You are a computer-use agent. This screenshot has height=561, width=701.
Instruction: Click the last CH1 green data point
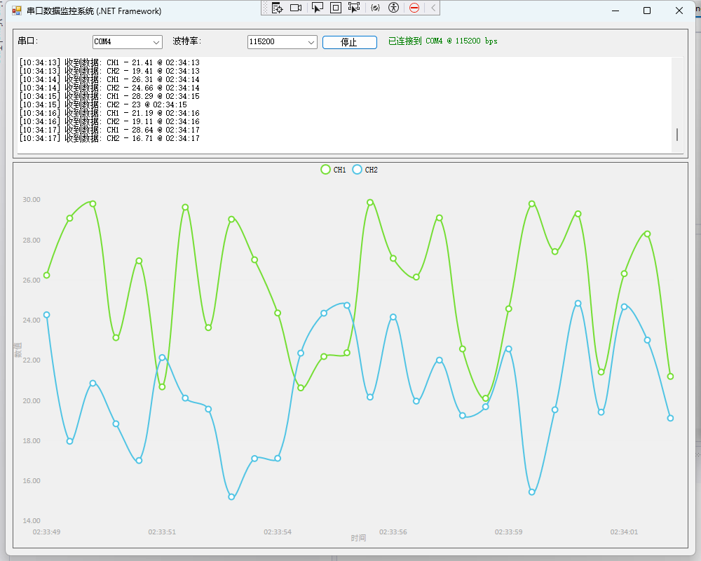pos(670,377)
